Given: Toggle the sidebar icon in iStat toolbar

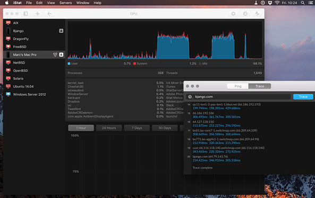Looking at the screenshot, I should [25, 14].
